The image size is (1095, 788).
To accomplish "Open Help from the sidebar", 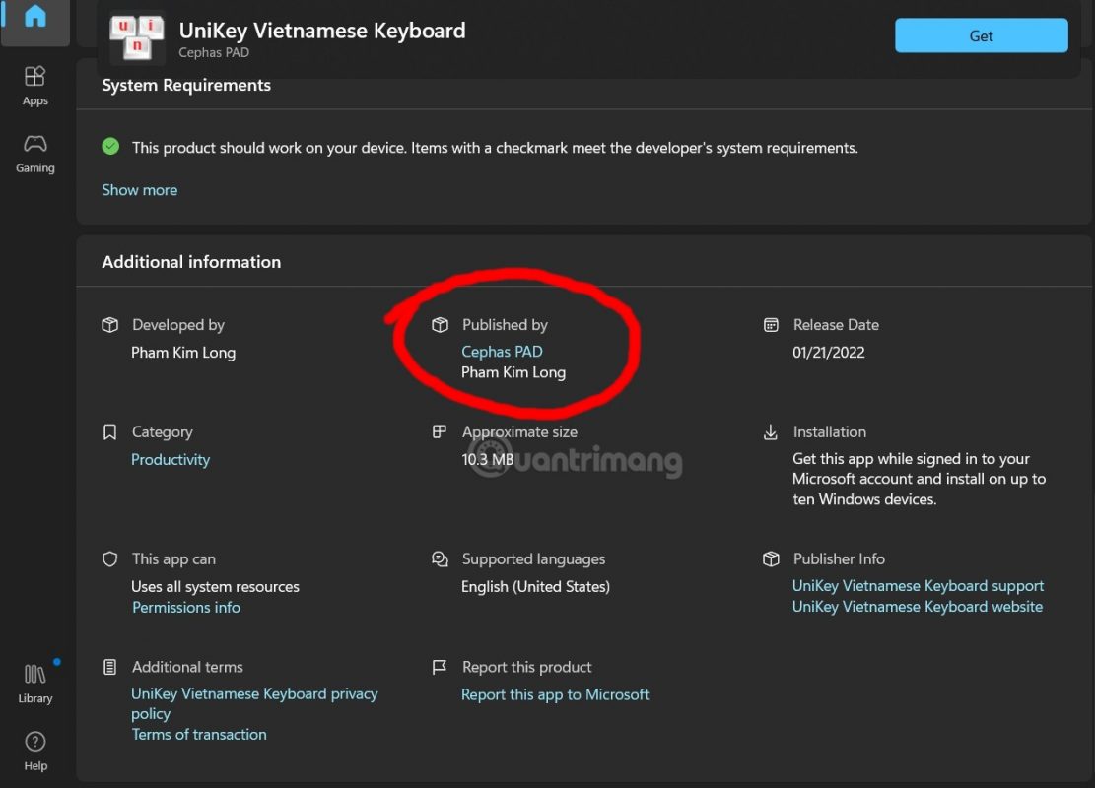I will (x=34, y=749).
